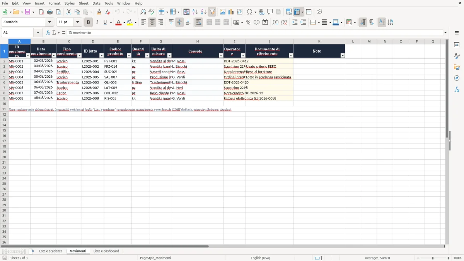464x261 pixels.
Task: Toggle Italic formatting
Action: (x=97, y=22)
